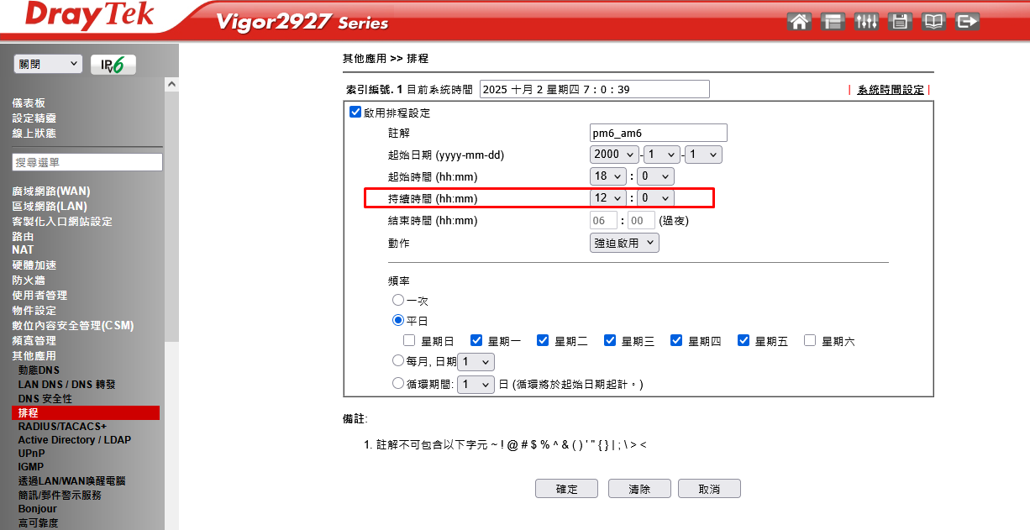Check the 星期六 checkbox

coord(810,341)
